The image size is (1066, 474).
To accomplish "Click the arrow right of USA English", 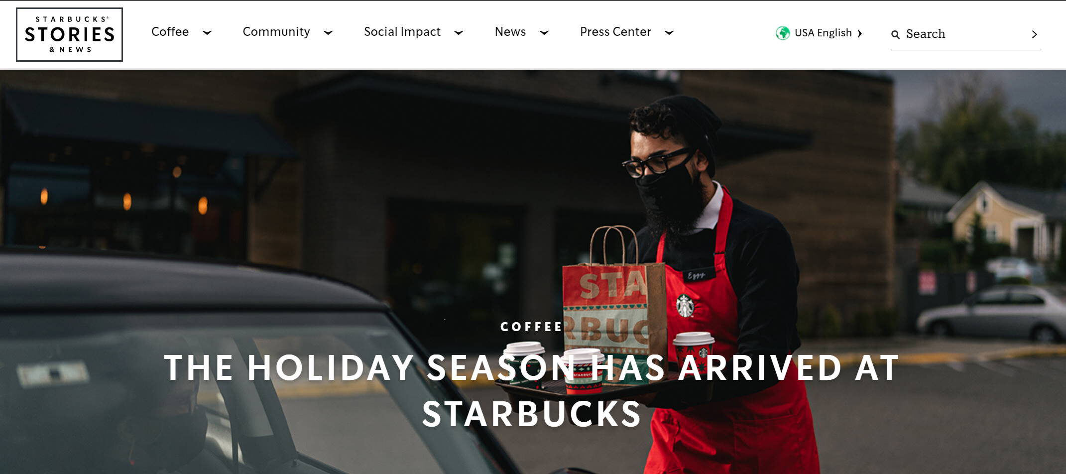I will (x=859, y=33).
